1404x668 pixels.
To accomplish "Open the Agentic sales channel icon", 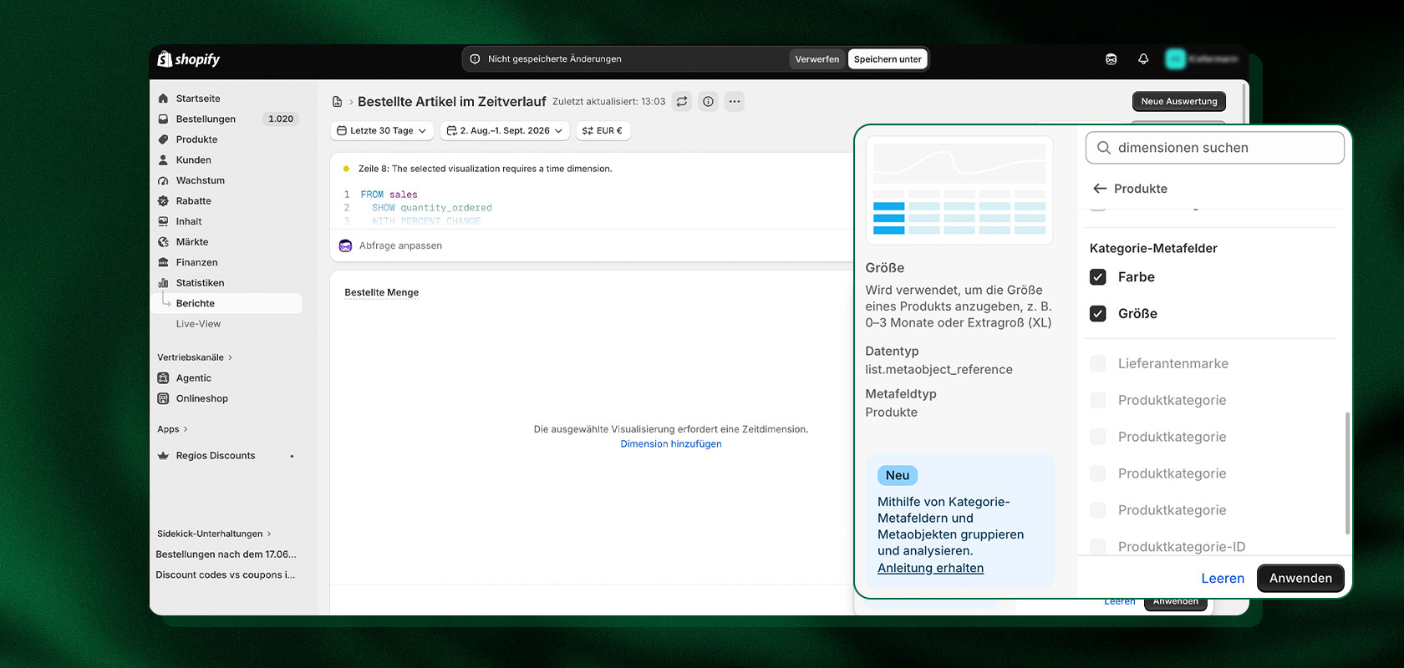I will (164, 378).
